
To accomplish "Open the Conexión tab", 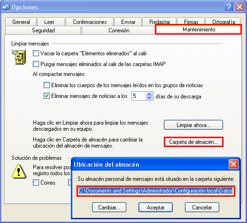I will pyautogui.click(x=119, y=30).
